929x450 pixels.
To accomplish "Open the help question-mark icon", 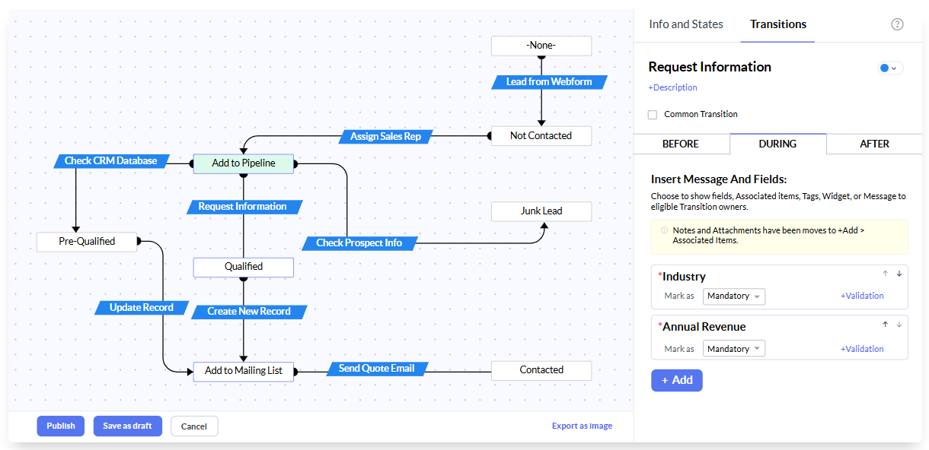I will pyautogui.click(x=897, y=24).
